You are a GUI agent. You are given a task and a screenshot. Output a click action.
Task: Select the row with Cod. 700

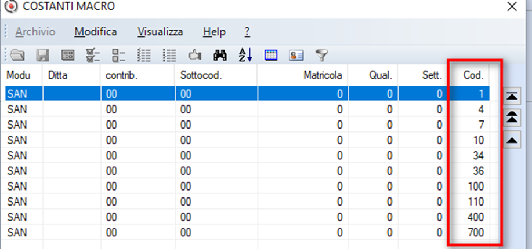point(247,232)
